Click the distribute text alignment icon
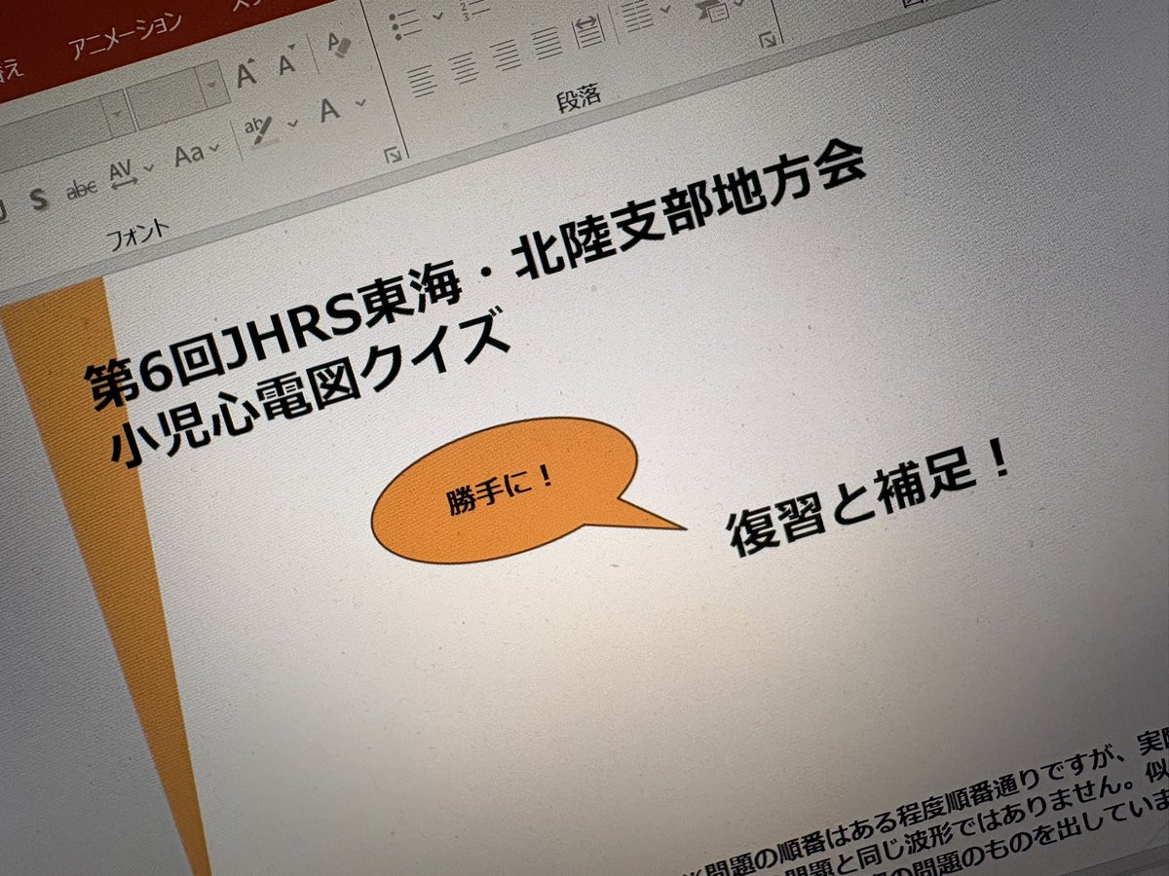This screenshot has height=876, width=1169. click(x=589, y=30)
